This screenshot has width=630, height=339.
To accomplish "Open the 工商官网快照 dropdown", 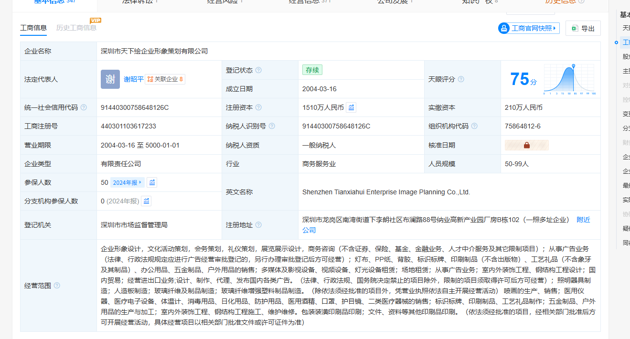I will click(x=529, y=28).
